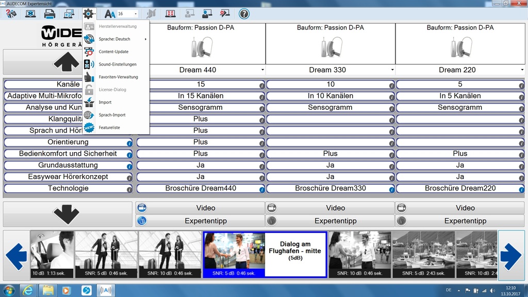Play Video for Dream 330
Viewport: 528px width, 297px height.
(x=330, y=208)
